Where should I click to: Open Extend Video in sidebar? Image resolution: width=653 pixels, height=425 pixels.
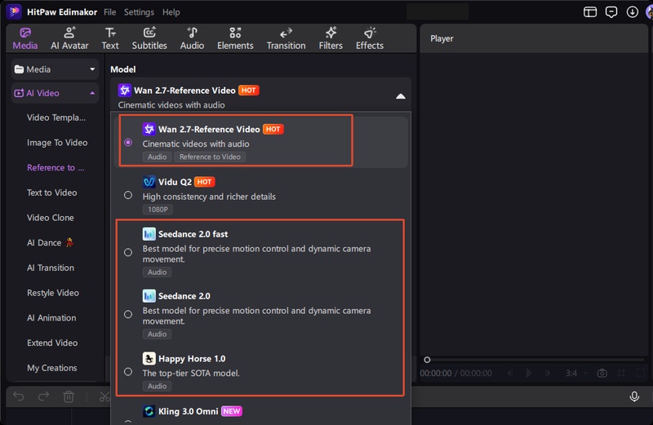(52, 343)
